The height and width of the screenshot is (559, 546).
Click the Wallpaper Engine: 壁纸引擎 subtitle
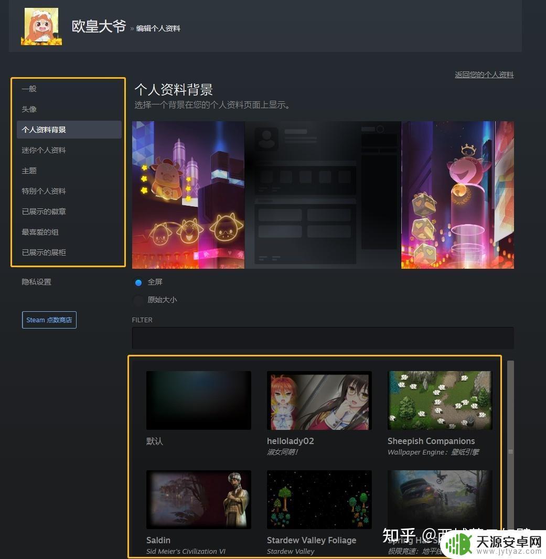(x=433, y=452)
